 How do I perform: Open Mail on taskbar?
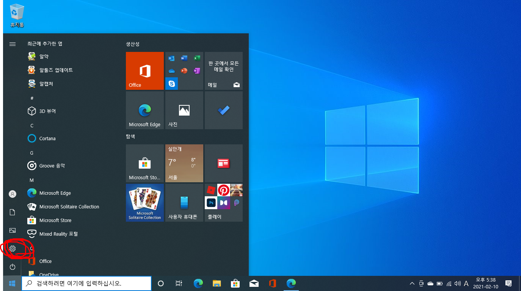(x=254, y=283)
